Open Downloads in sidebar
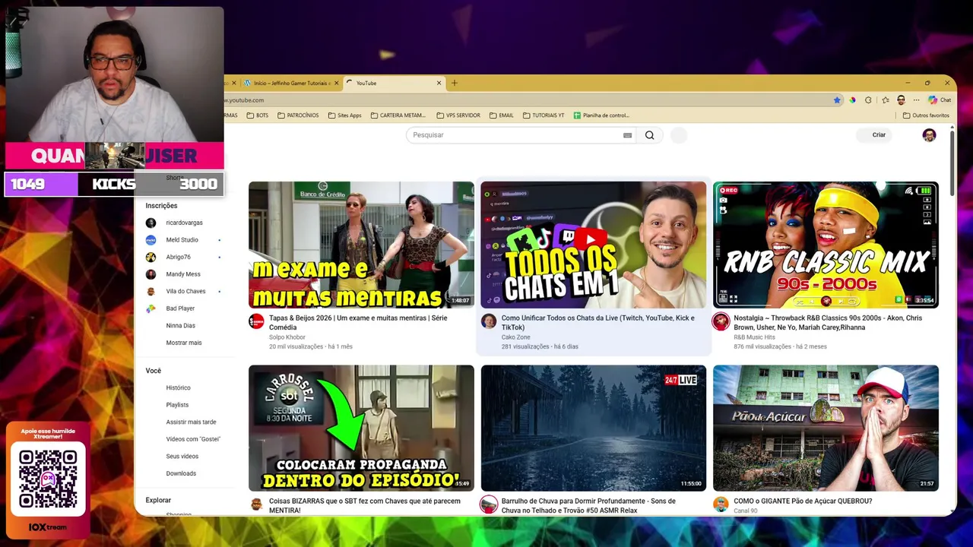The height and width of the screenshot is (547, 973). [x=181, y=473]
